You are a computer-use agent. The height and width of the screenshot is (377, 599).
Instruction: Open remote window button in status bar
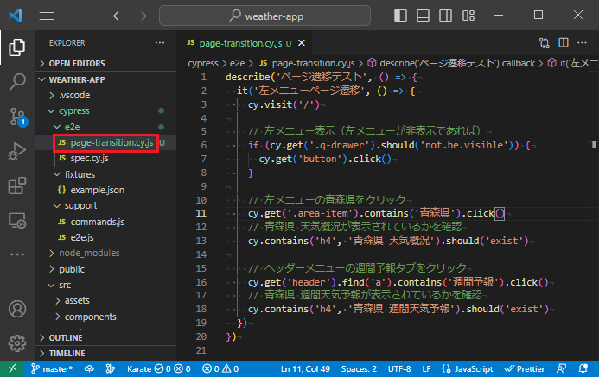point(12,368)
